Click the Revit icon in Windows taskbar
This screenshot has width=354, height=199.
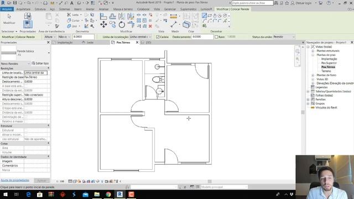pyautogui.click(x=120, y=194)
